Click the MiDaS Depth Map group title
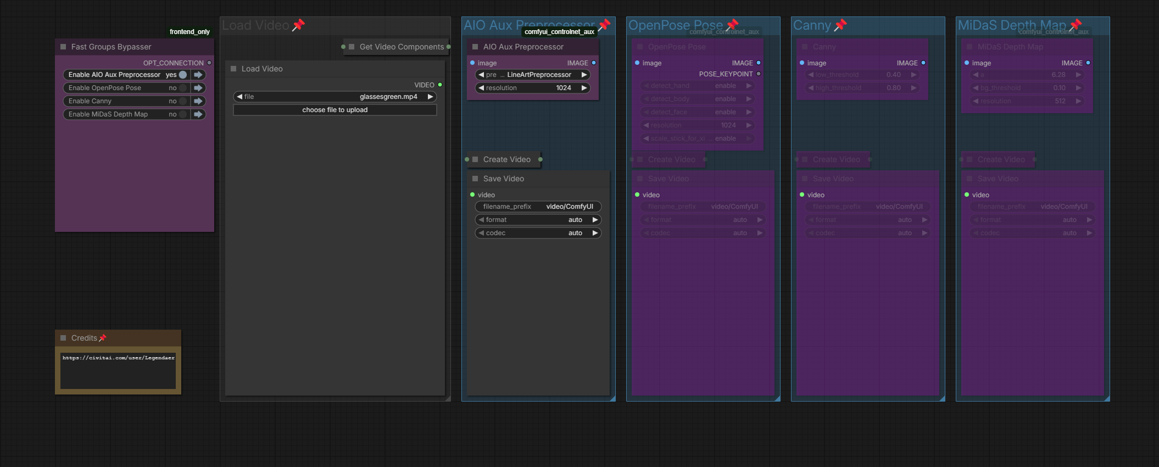 click(x=1012, y=25)
